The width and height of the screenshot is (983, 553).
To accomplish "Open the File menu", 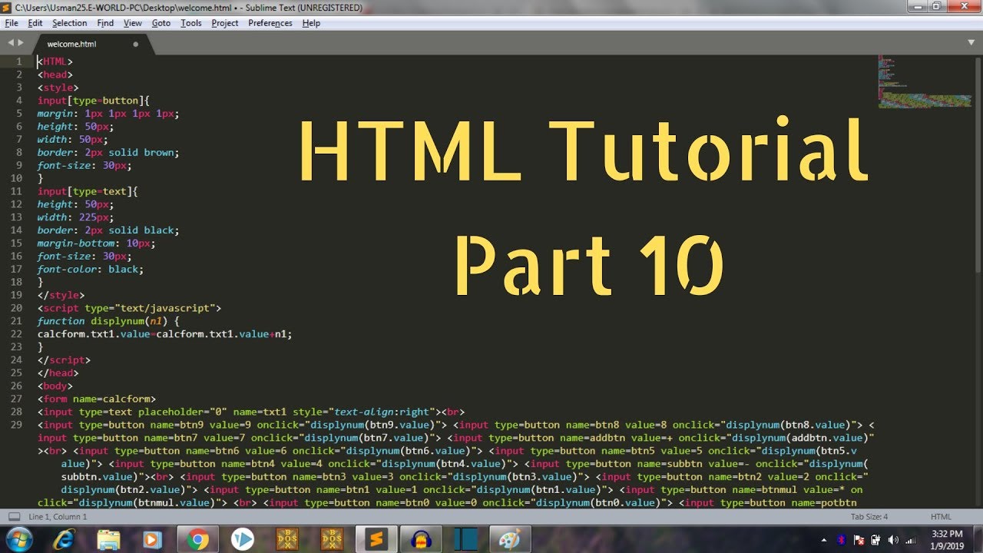I will tap(12, 23).
